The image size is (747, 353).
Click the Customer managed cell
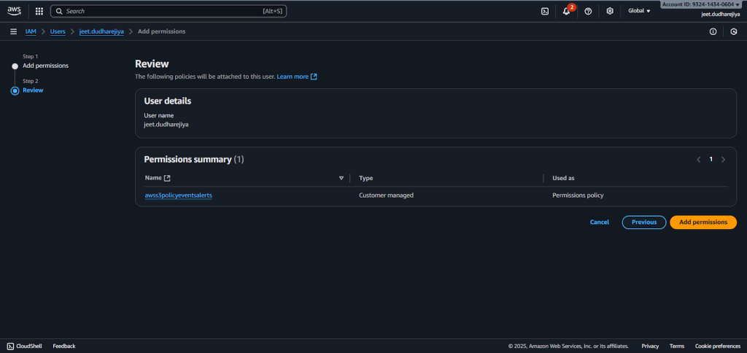(386, 195)
